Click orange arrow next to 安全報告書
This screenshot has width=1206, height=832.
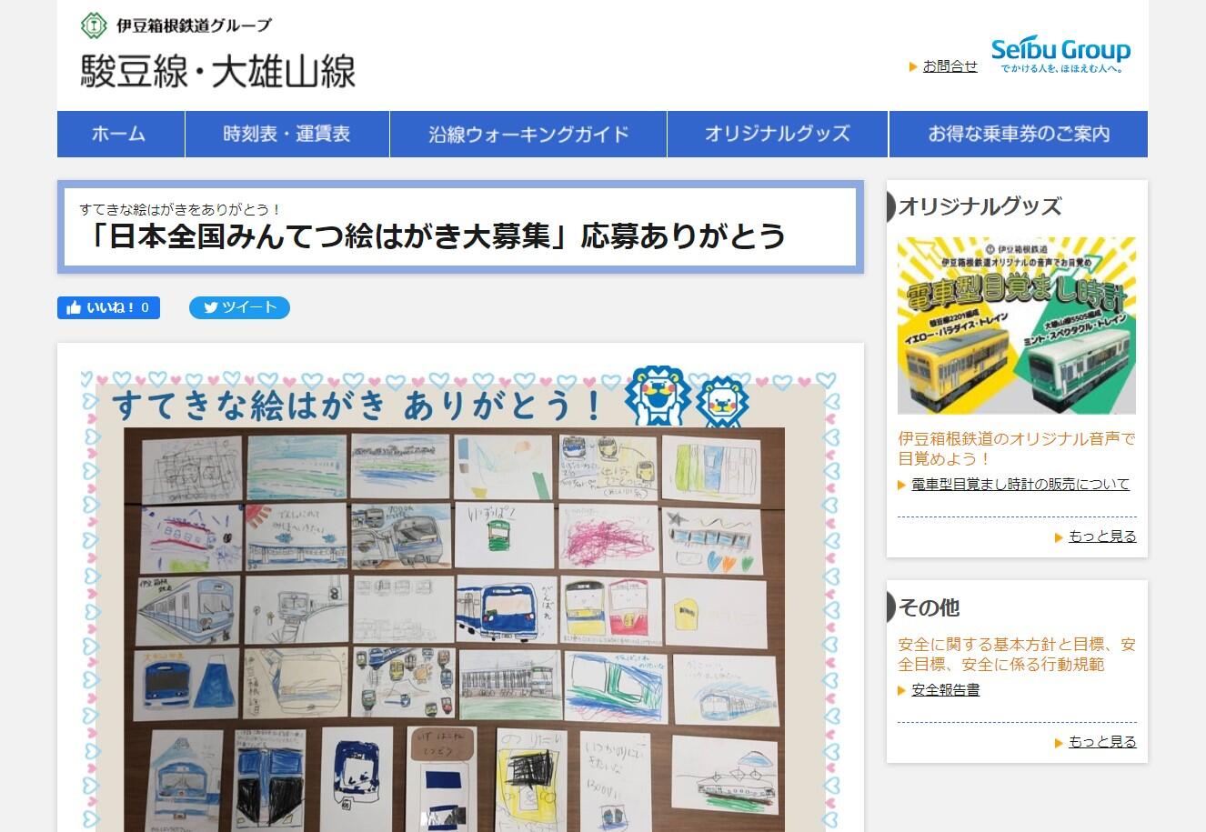[x=902, y=691]
